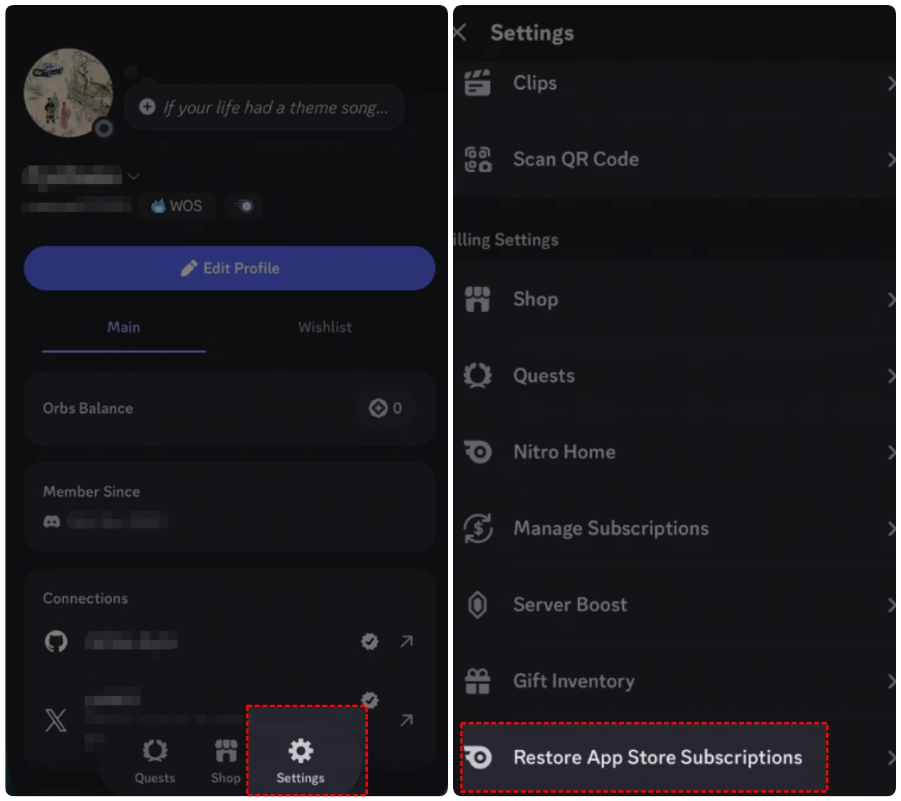Open the profile avatar picture
901x801 pixels.
68,93
